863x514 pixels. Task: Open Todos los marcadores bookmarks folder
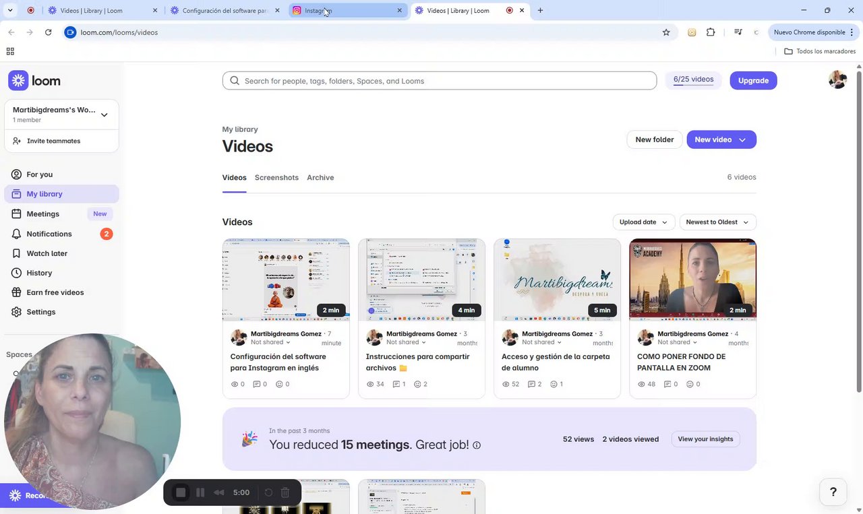819,51
